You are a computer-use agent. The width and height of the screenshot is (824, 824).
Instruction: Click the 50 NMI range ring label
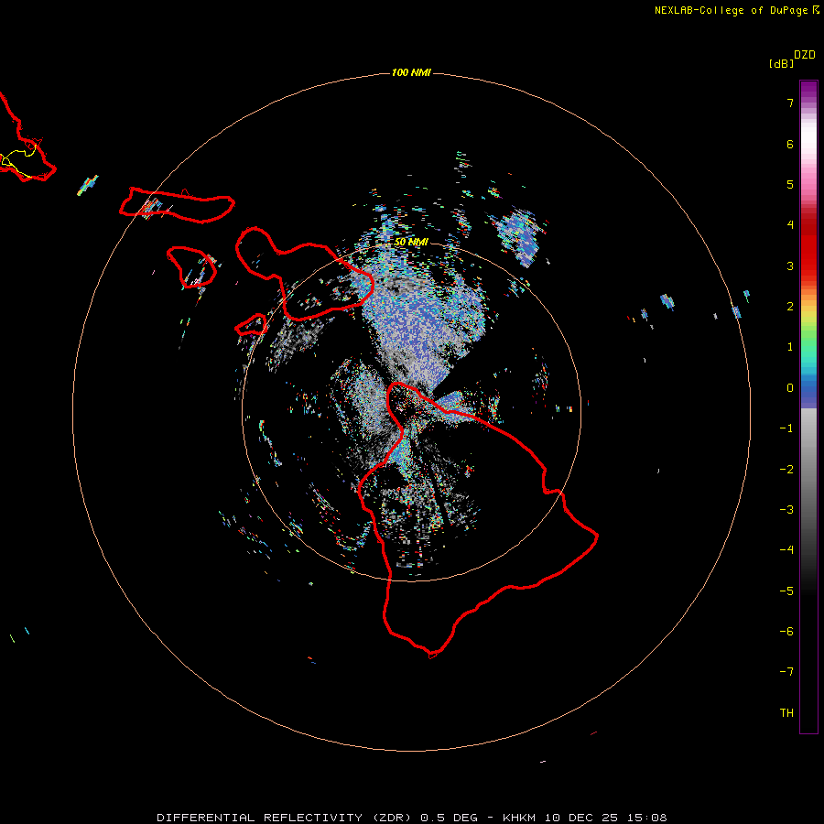[411, 242]
